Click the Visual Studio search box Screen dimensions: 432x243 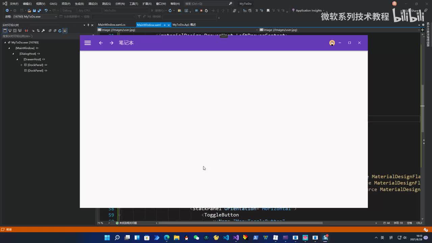point(209,4)
